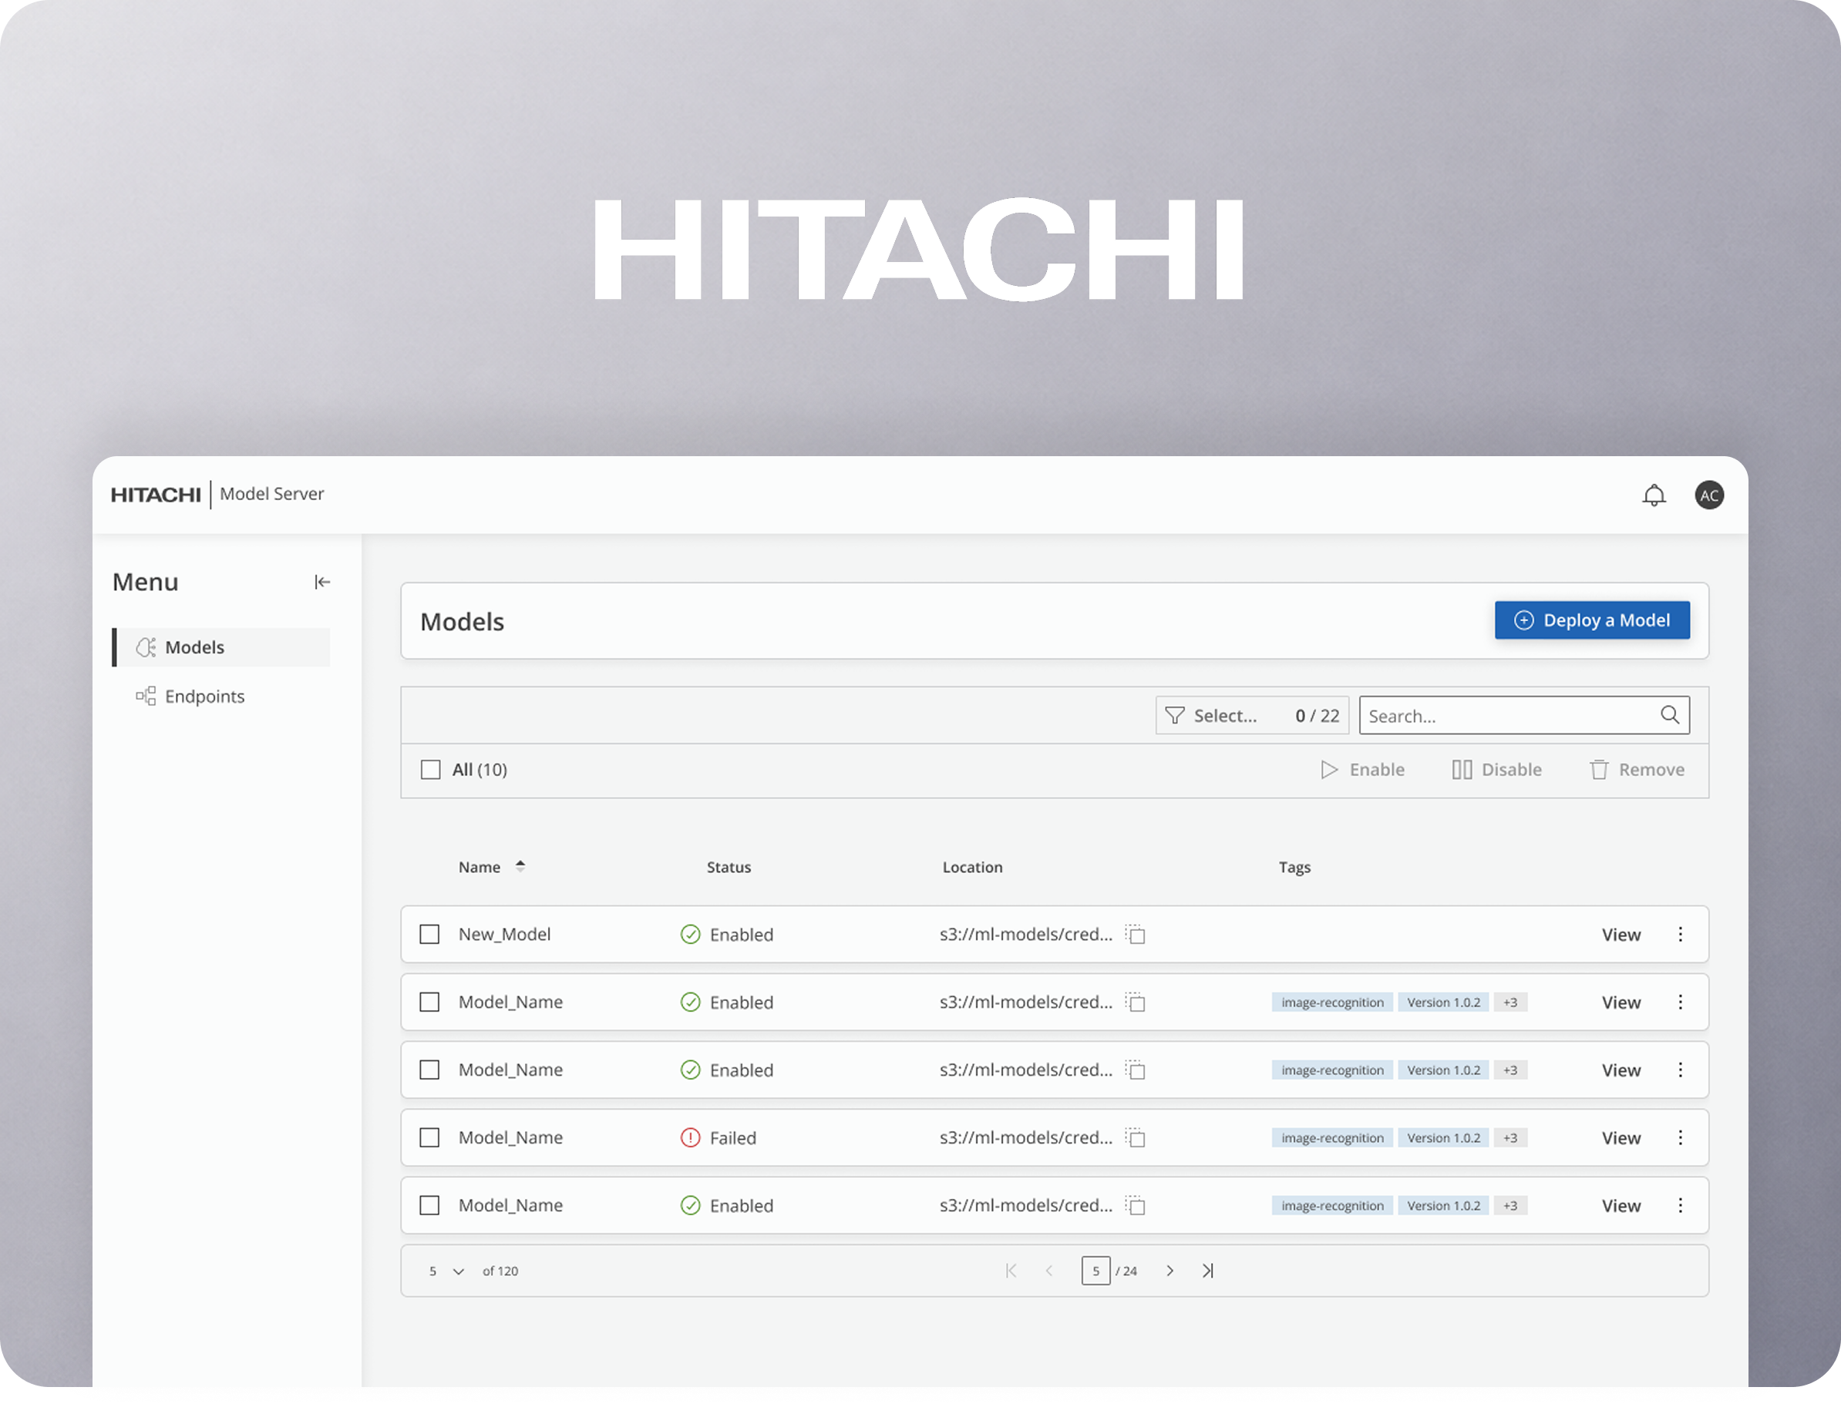Open more options in third row
Image resolution: width=1841 pixels, height=1414 pixels.
pyautogui.click(x=1680, y=1070)
